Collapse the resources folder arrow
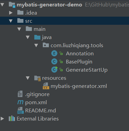 (28, 78)
